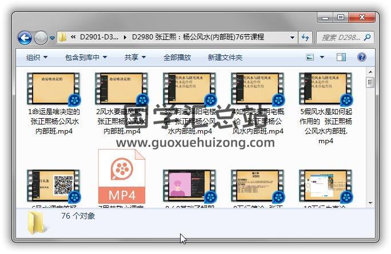The image size is (391, 254).
Task: Select the D2980 张正熙 breadcrumb folder
Action: [x=198, y=37]
